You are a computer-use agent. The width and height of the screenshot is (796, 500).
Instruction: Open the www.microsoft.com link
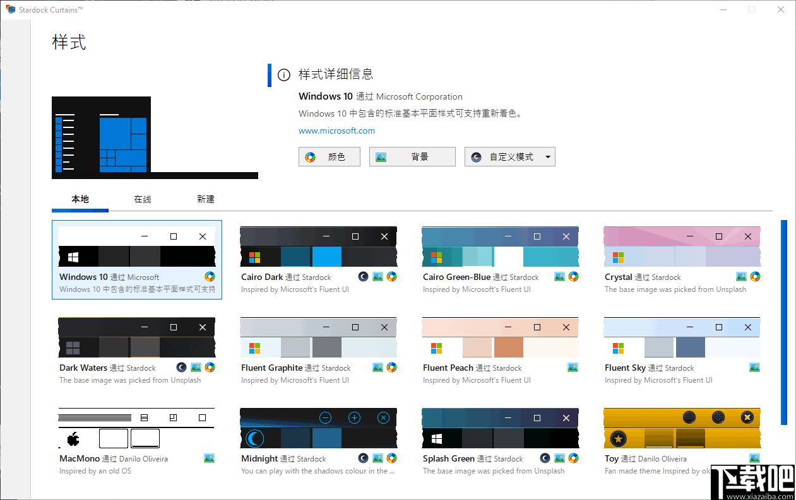(x=336, y=131)
